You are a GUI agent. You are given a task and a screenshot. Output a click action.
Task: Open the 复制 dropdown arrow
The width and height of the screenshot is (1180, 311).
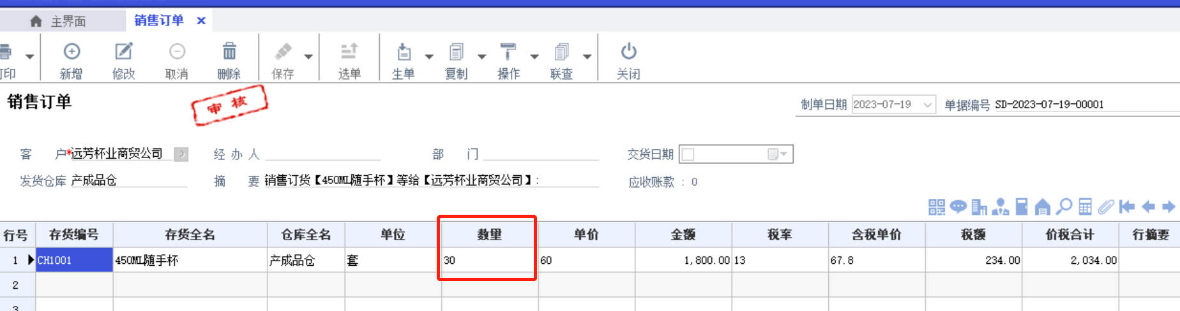coord(482,57)
